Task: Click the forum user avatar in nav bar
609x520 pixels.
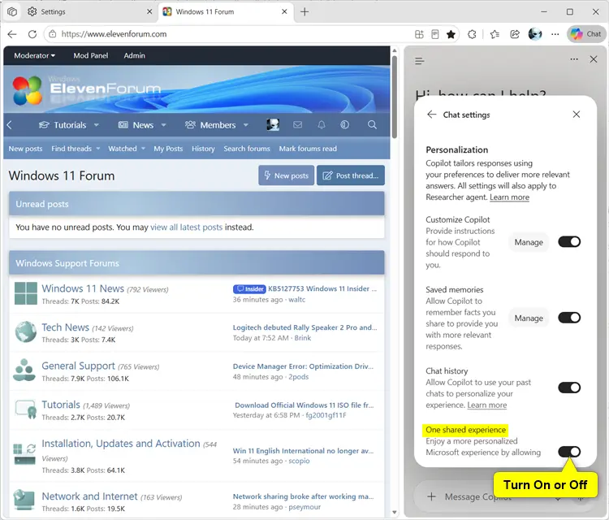Action: click(x=273, y=125)
